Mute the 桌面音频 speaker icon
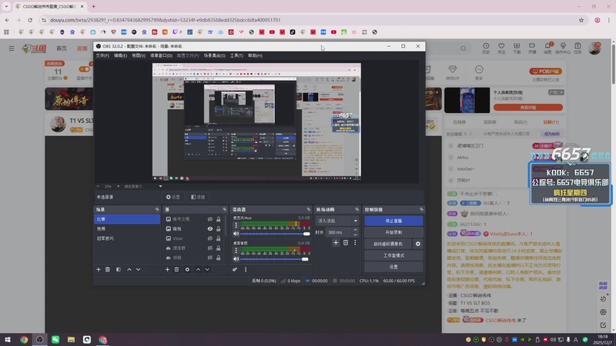Screen dimensions: 616x346 tap(236, 259)
